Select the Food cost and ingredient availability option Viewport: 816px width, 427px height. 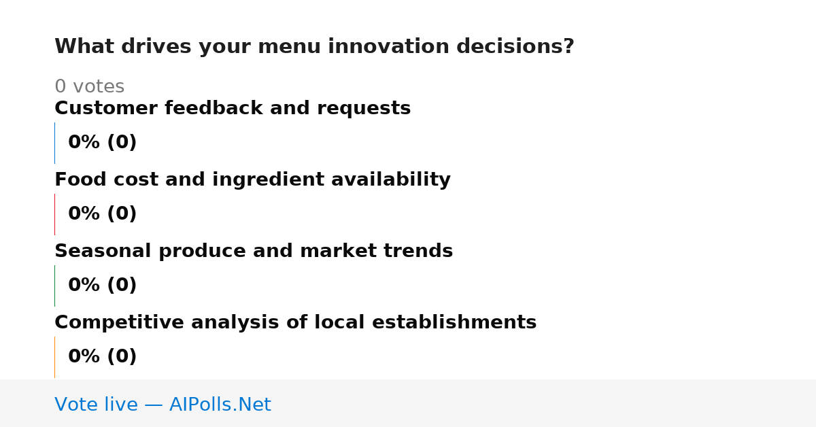point(252,180)
